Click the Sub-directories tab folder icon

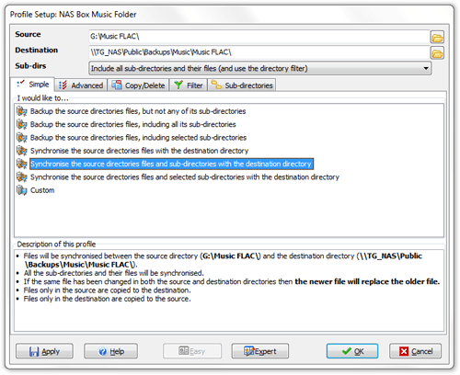(x=216, y=85)
